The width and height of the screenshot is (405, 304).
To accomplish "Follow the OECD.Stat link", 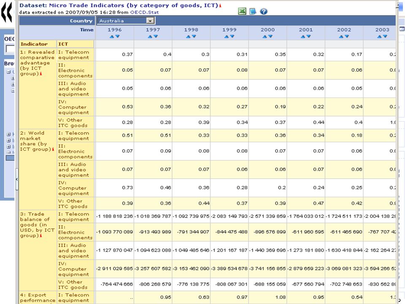I will click(x=144, y=12).
